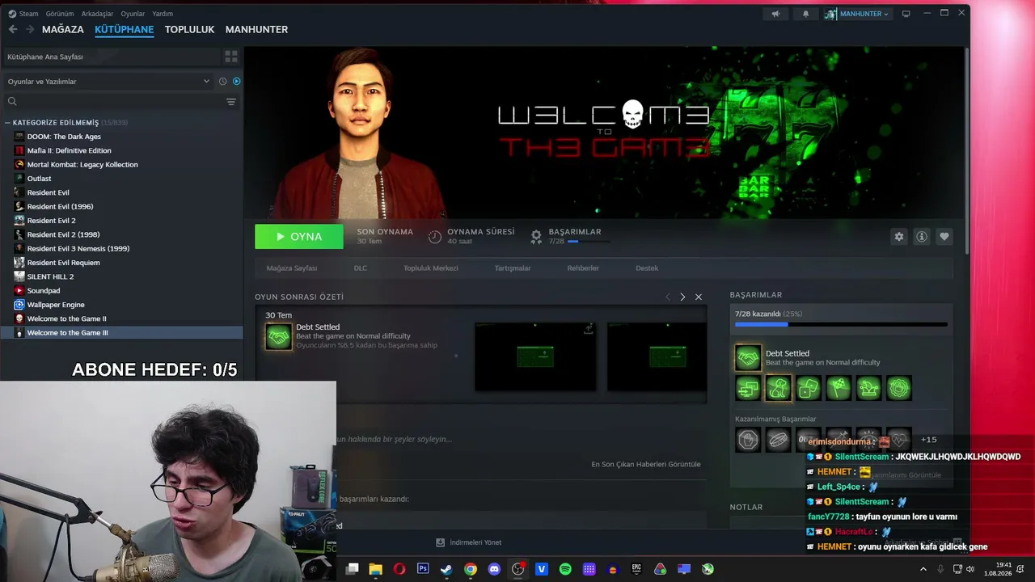Open the Topluluk Merkezi link
The height and width of the screenshot is (582, 1035).
click(x=431, y=268)
